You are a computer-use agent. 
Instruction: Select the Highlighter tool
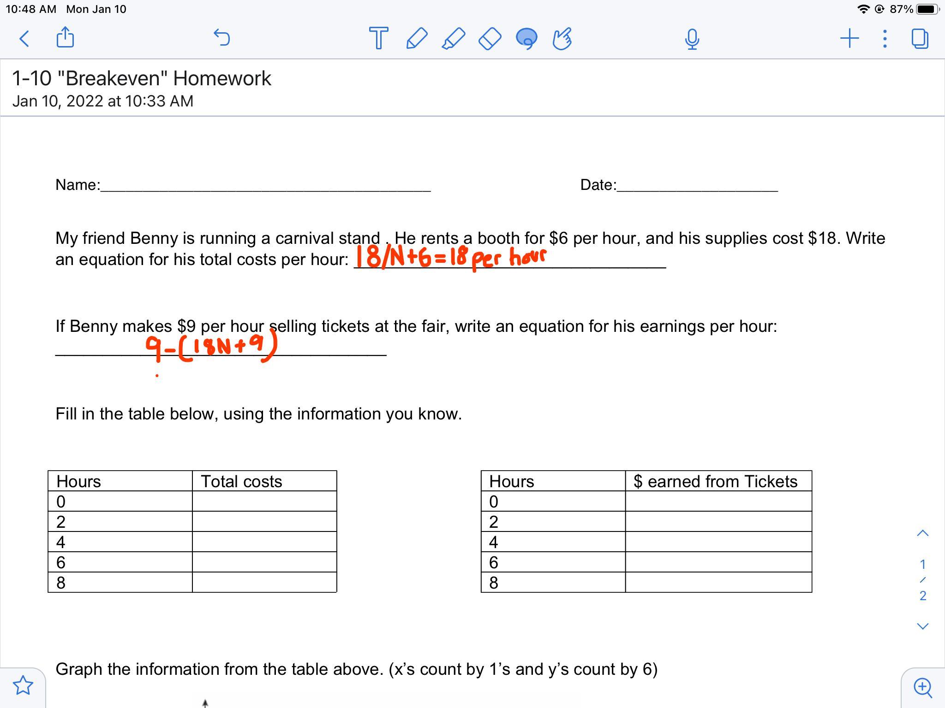coord(453,38)
